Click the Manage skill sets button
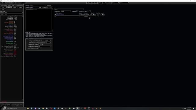This screenshot has height=110, width=196. [x=49, y=5]
